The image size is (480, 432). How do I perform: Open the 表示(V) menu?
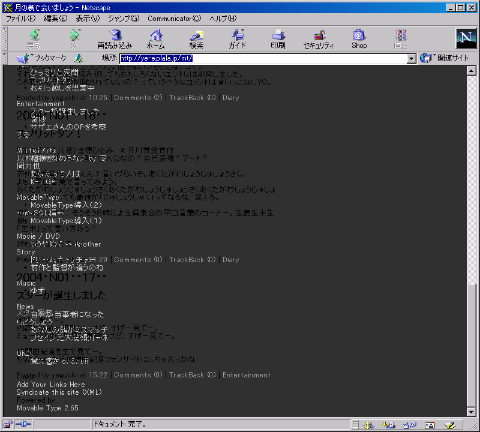88,19
